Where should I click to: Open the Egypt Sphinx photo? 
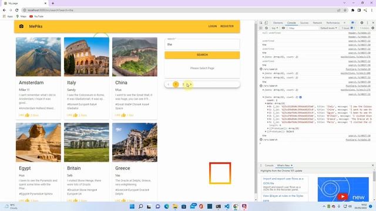[x=38, y=142]
